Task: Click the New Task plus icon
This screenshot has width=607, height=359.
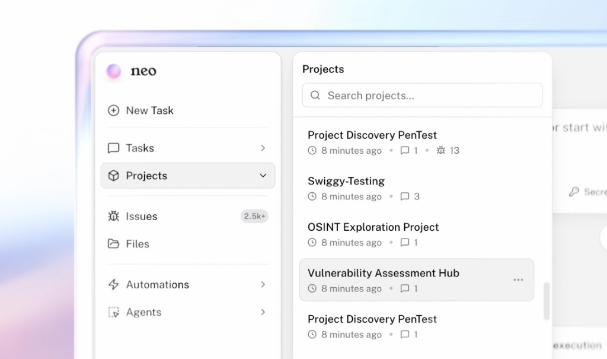Action: (x=113, y=110)
